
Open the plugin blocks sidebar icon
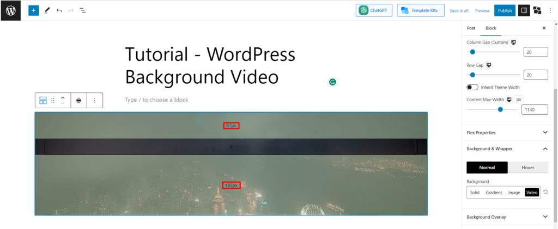point(537,11)
